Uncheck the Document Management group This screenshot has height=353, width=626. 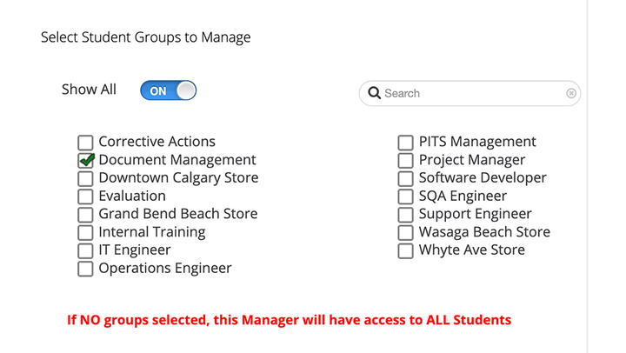pos(85,160)
